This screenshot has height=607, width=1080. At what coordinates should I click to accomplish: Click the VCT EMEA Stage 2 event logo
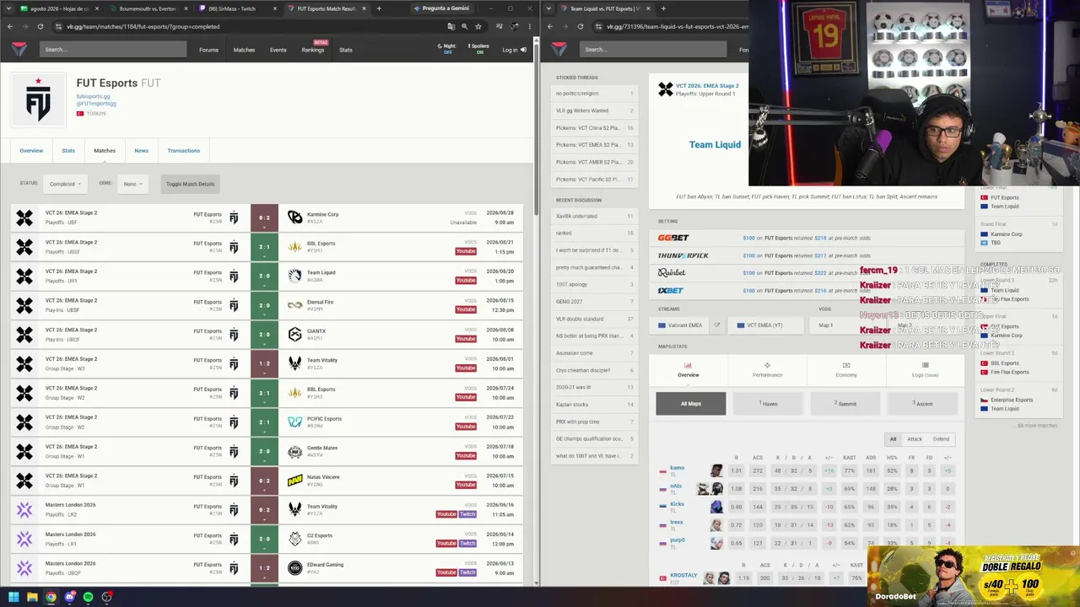pos(666,89)
